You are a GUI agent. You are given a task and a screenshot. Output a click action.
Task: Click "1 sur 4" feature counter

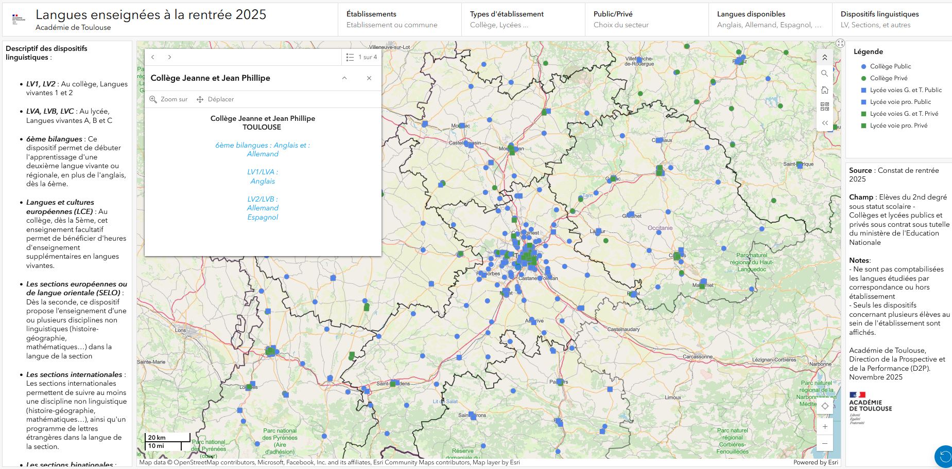pyautogui.click(x=368, y=57)
